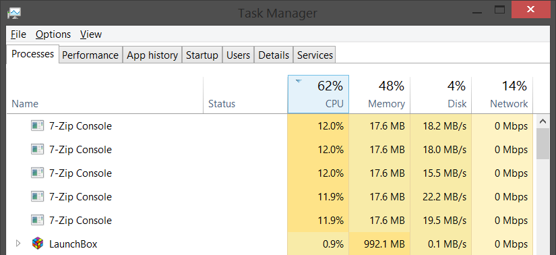Screen dimensions: 556x255
Task: Open the View menu
Action: pos(91,34)
